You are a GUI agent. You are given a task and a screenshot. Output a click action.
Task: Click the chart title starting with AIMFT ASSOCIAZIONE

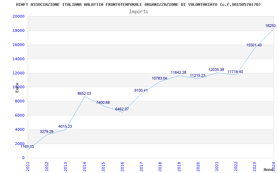point(138,4)
